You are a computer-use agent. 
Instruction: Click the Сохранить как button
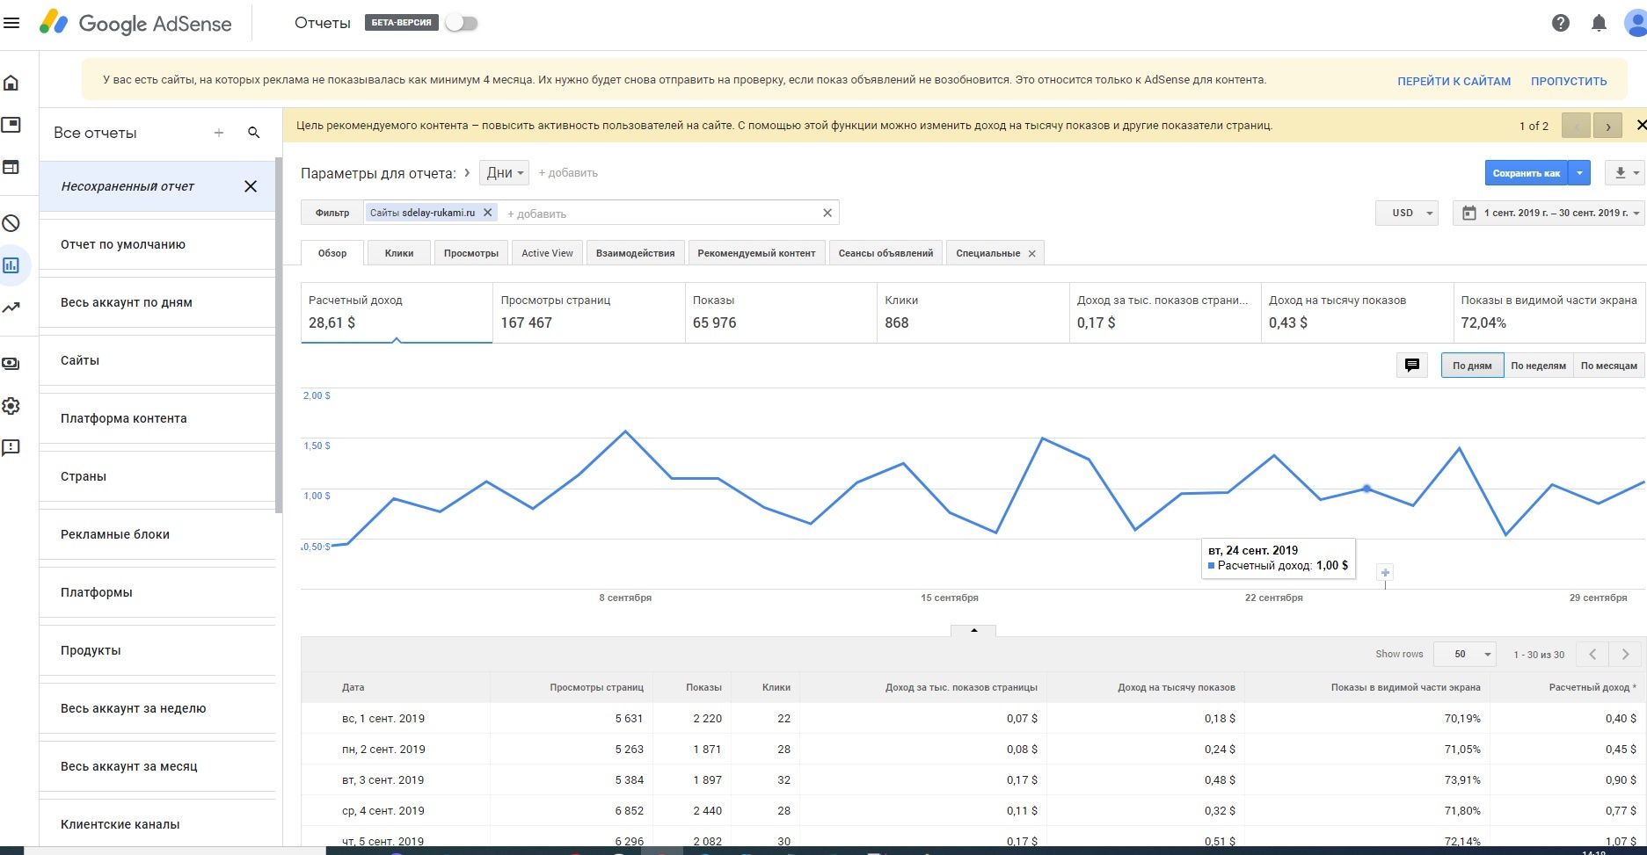click(x=1526, y=173)
